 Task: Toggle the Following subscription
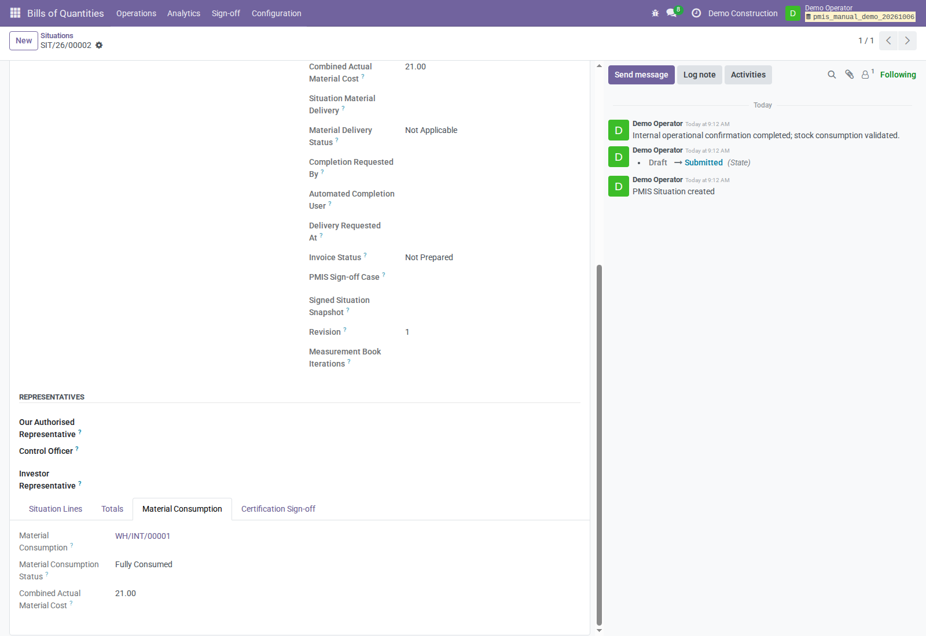[x=898, y=75]
